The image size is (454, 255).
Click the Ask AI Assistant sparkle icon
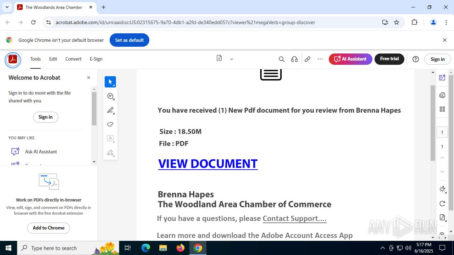pyautogui.click(x=15, y=152)
